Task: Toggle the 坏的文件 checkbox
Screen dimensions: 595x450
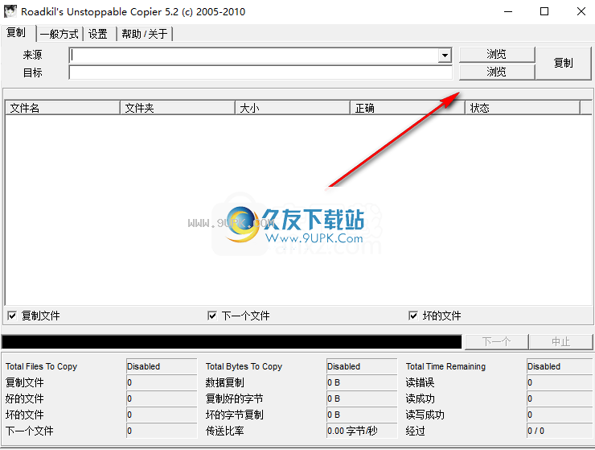Action: 413,316
